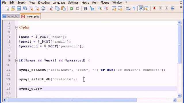This screenshot has width=184, height=103.
Task: Toggle word wrap
Action: click(128, 8)
